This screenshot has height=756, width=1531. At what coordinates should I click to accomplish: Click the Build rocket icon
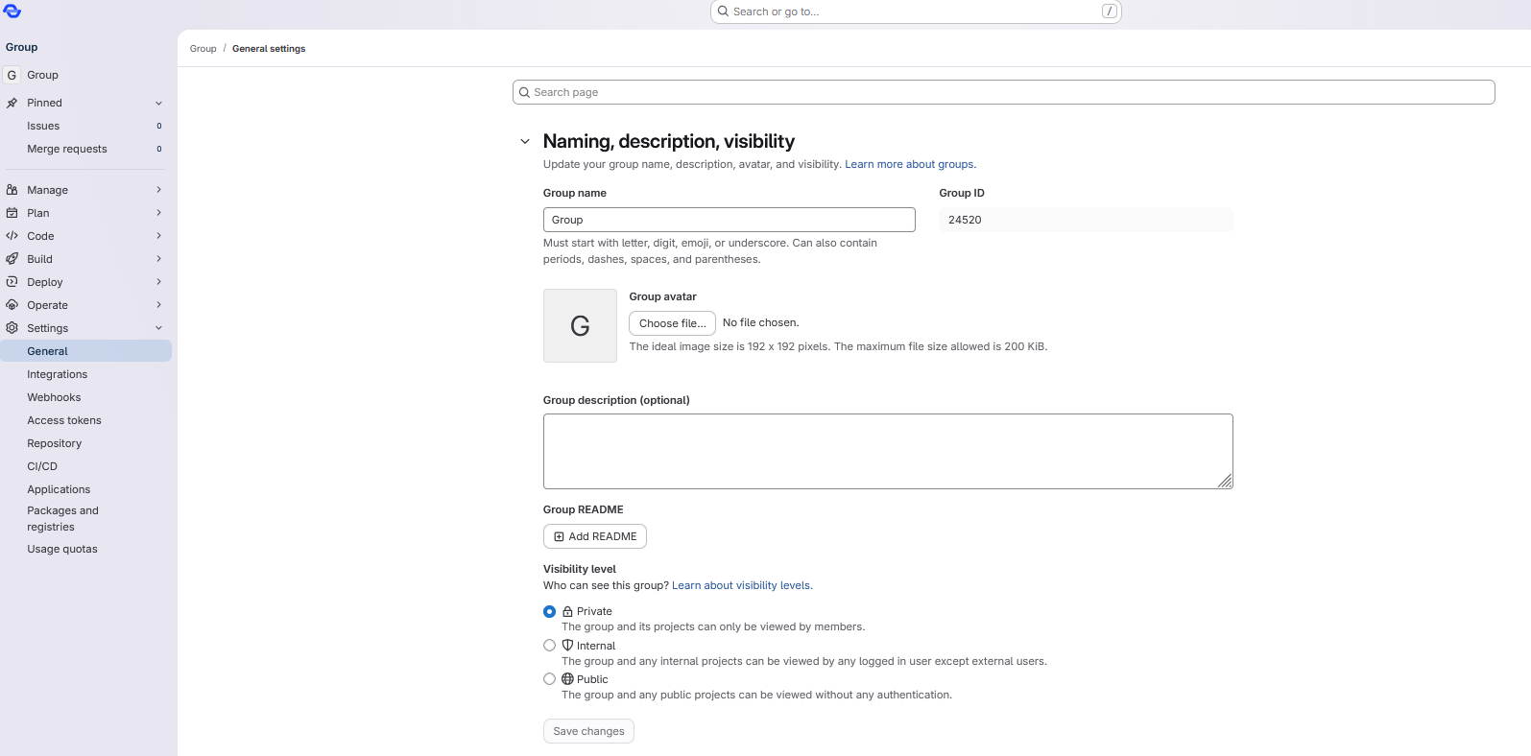12,259
